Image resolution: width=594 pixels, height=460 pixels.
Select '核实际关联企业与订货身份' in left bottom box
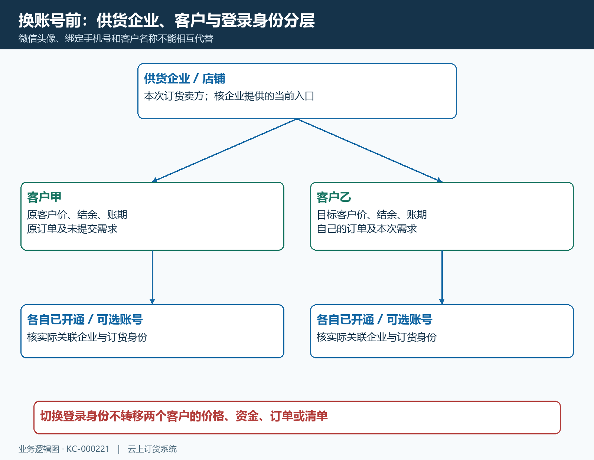pyautogui.click(x=87, y=337)
